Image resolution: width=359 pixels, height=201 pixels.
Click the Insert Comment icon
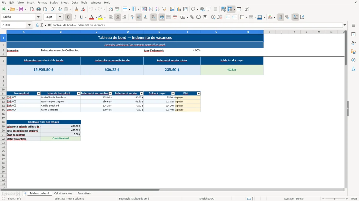(x=209, y=9)
